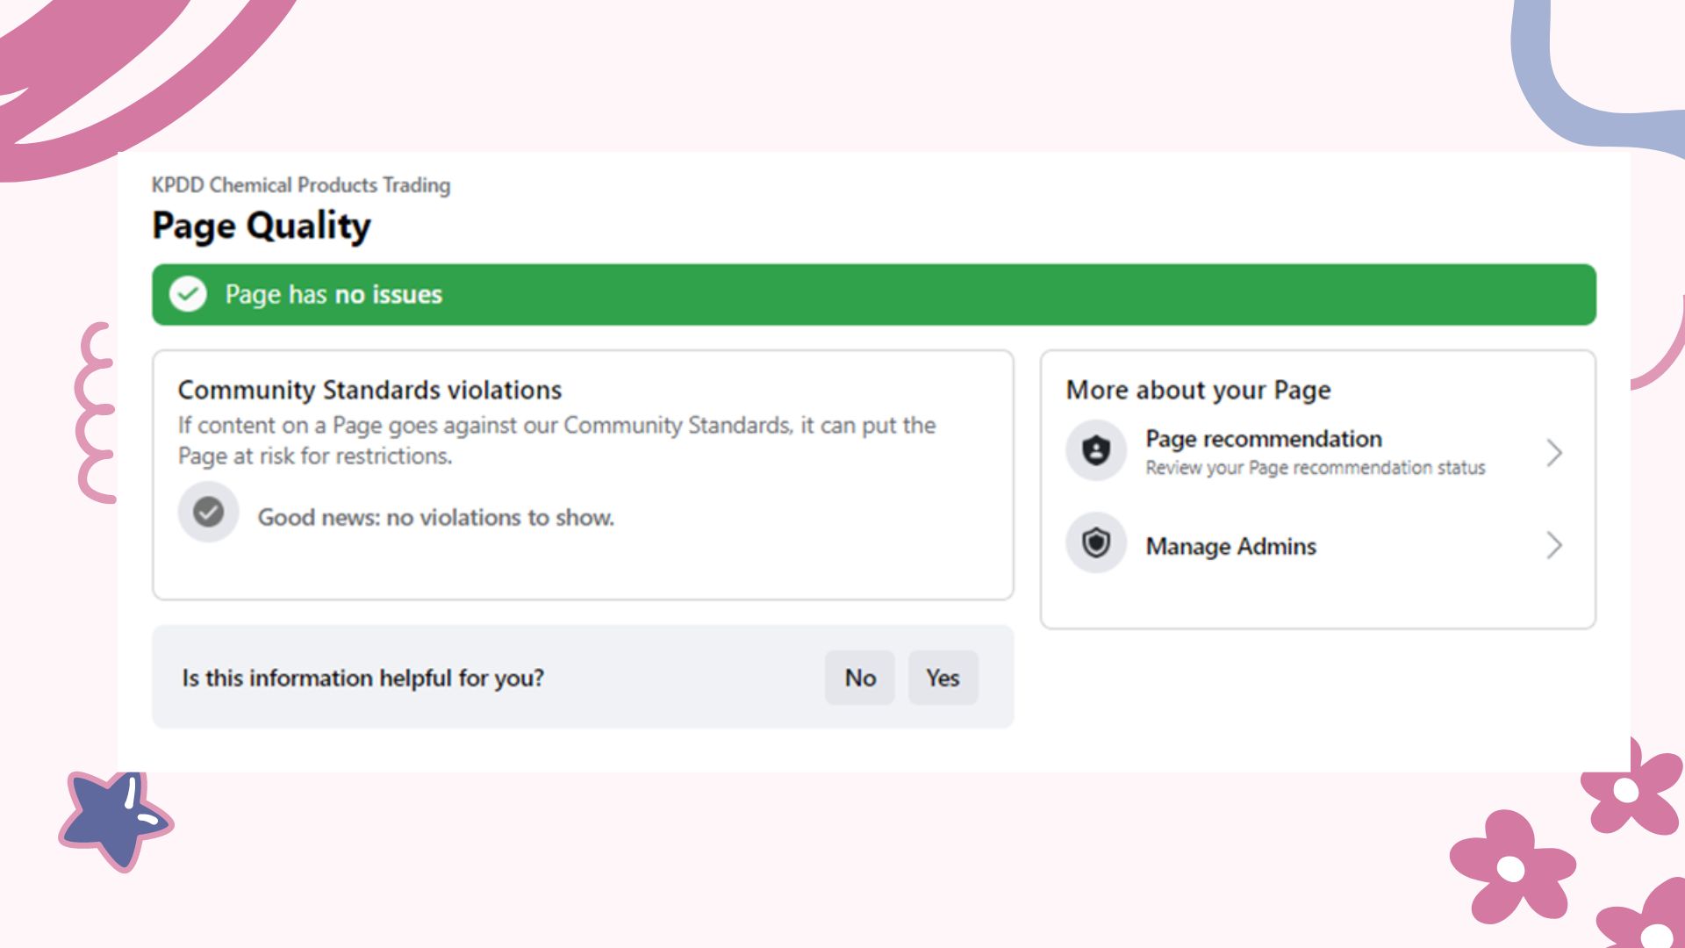Click the purple star decoration
This screenshot has height=948, width=1685.
pyautogui.click(x=115, y=819)
